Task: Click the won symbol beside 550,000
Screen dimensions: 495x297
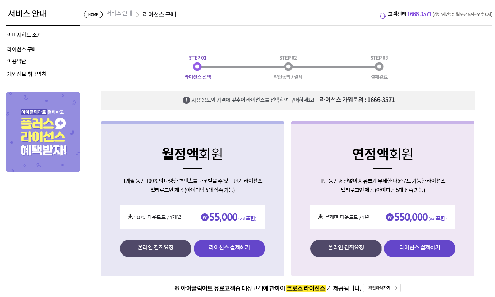Action: tap(389, 217)
